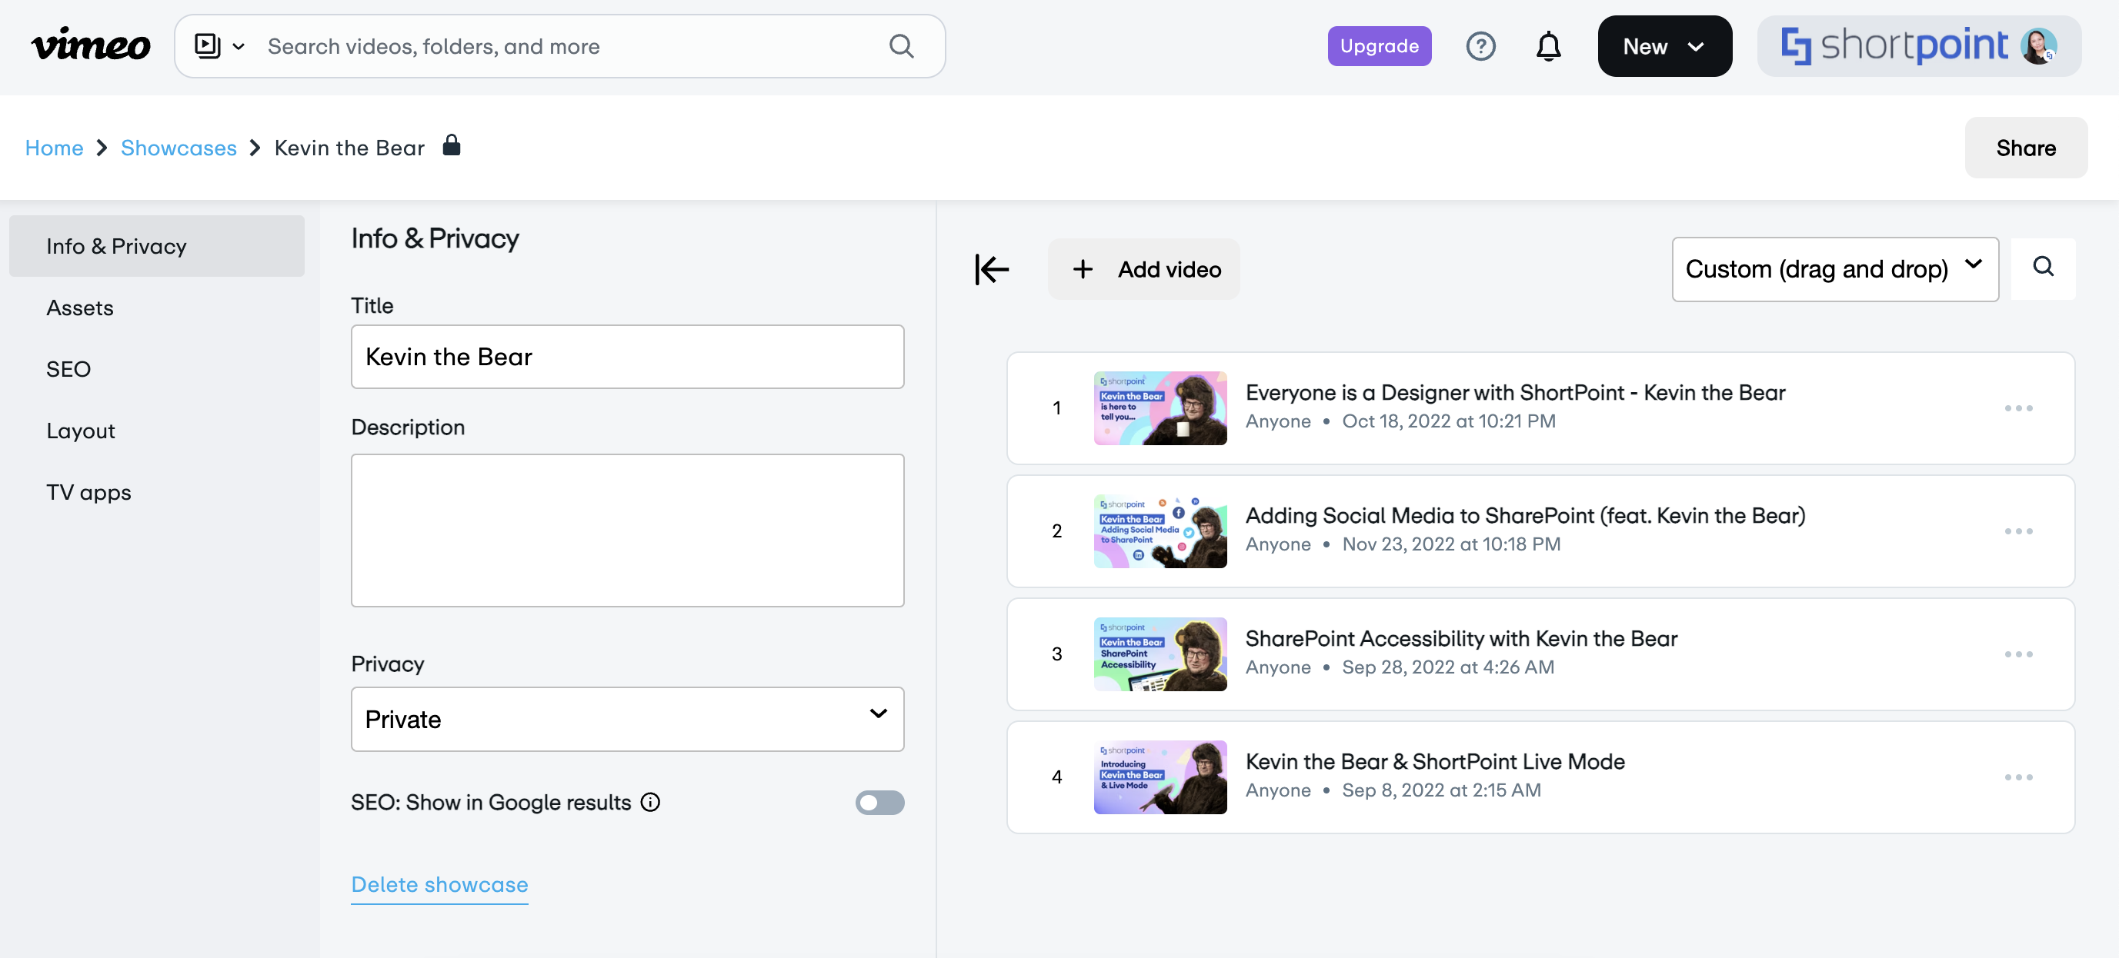Viewport: 2119px width, 958px height.
Task: Expand the New button dropdown
Action: point(1664,46)
